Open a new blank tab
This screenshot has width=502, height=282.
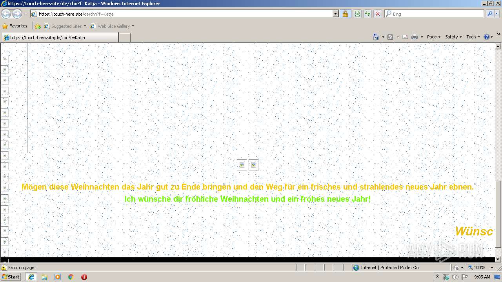click(x=125, y=37)
